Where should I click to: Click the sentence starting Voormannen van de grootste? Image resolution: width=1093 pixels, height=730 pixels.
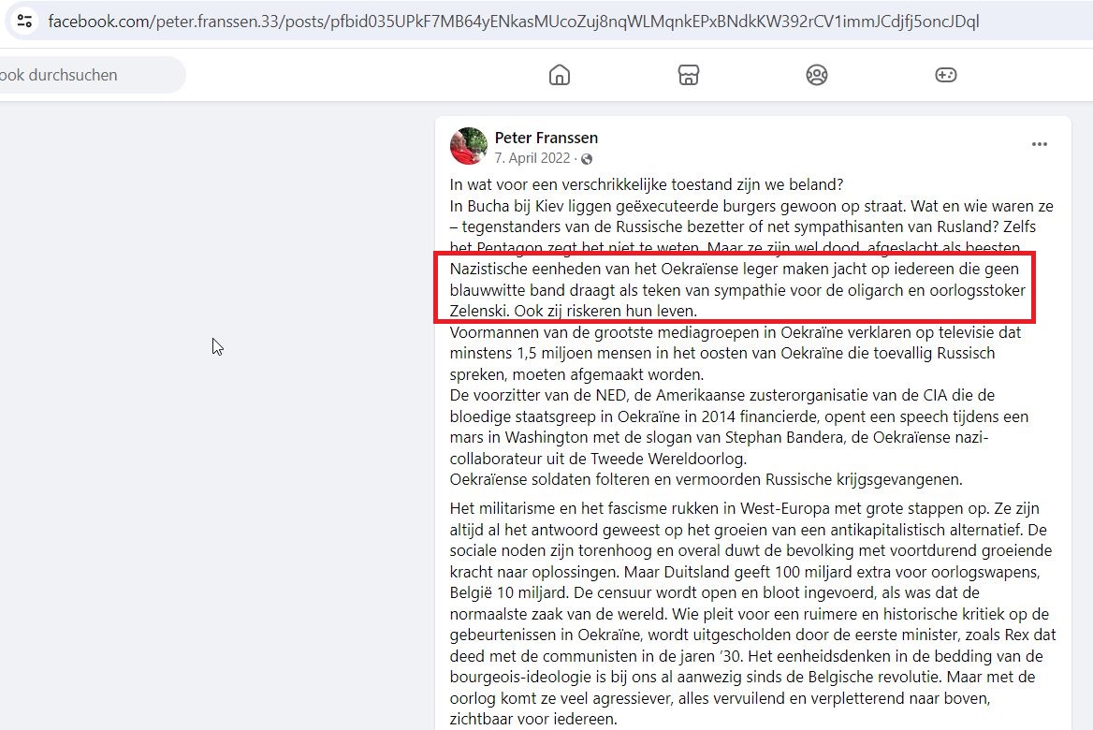pyautogui.click(x=735, y=354)
